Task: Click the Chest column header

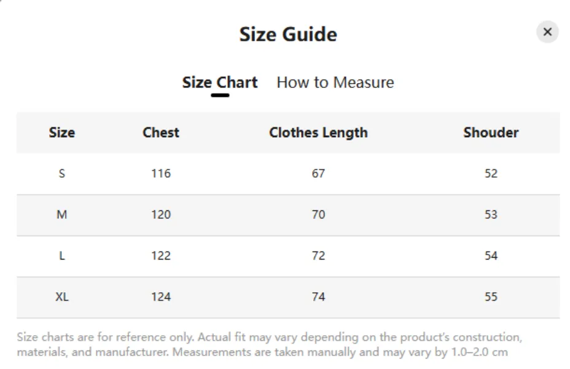Action: coord(161,132)
